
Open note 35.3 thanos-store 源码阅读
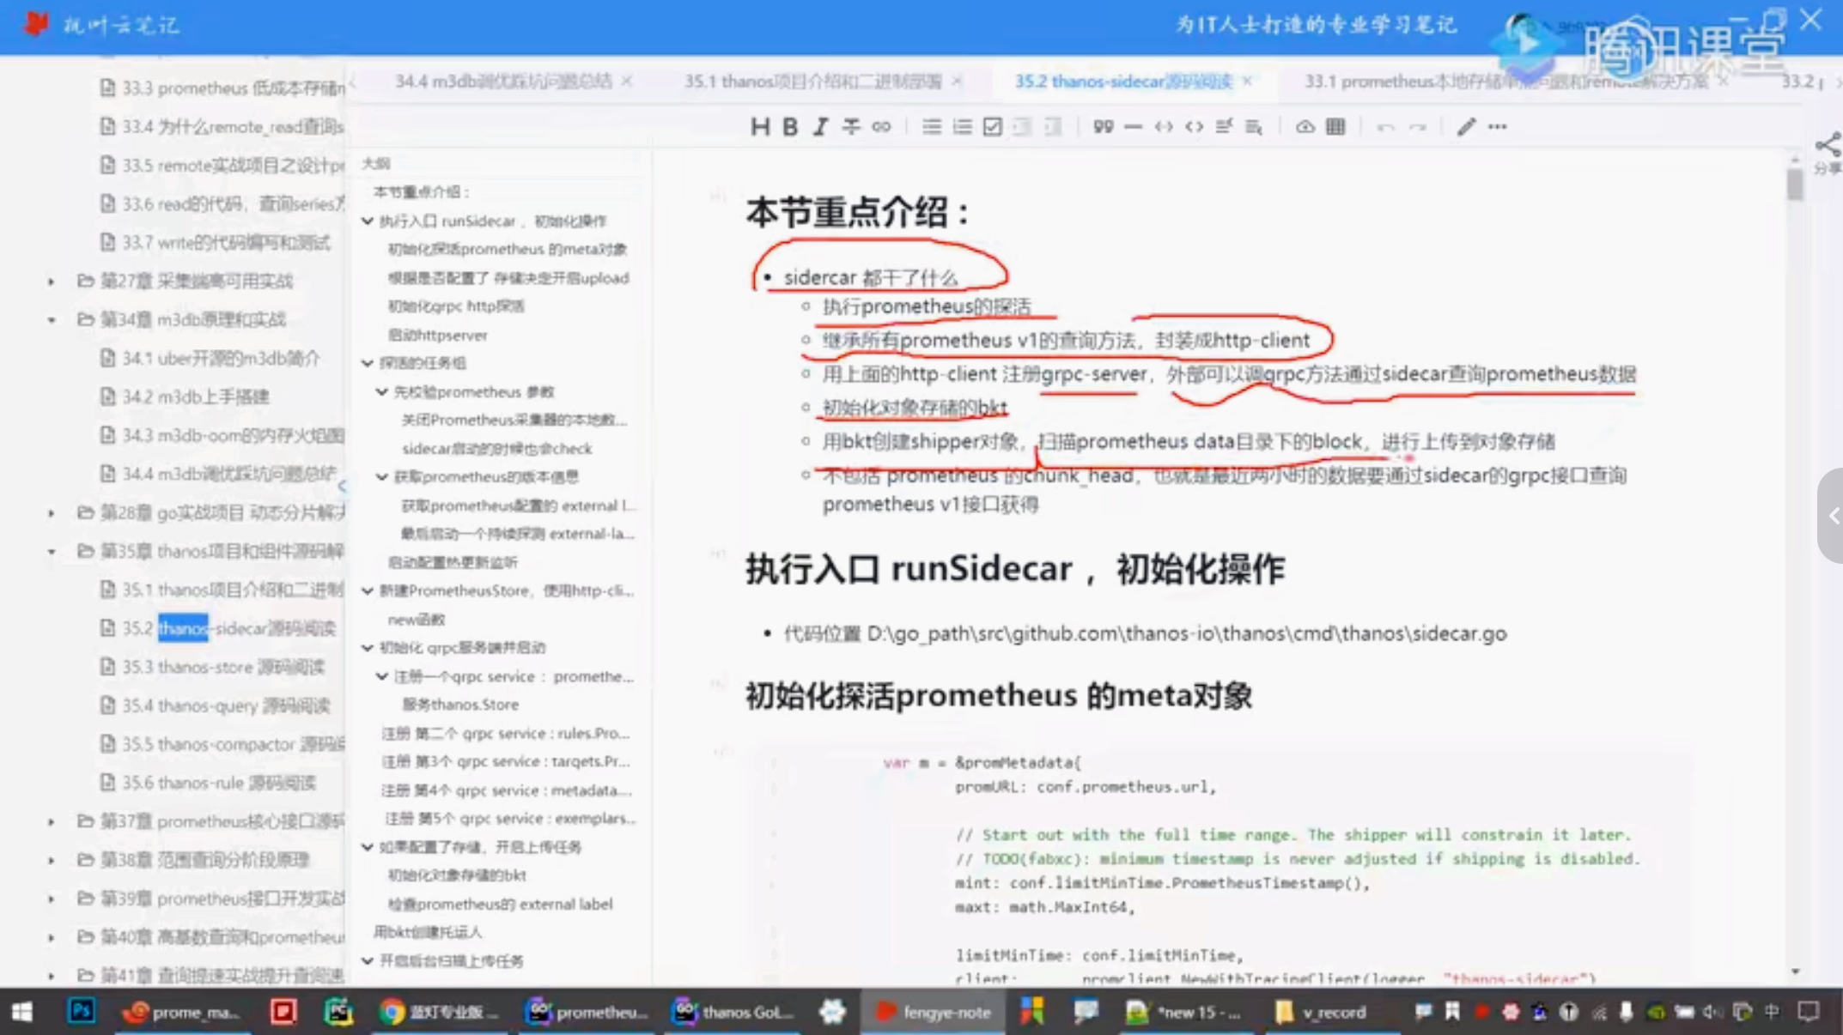click(x=222, y=667)
